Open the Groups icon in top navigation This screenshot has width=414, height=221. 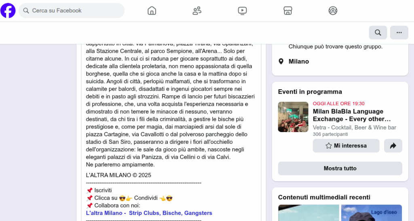pos(333,11)
